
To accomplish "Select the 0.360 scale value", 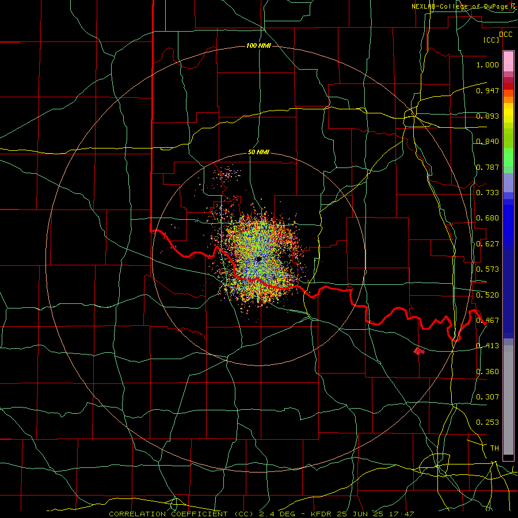I will coord(487,372).
